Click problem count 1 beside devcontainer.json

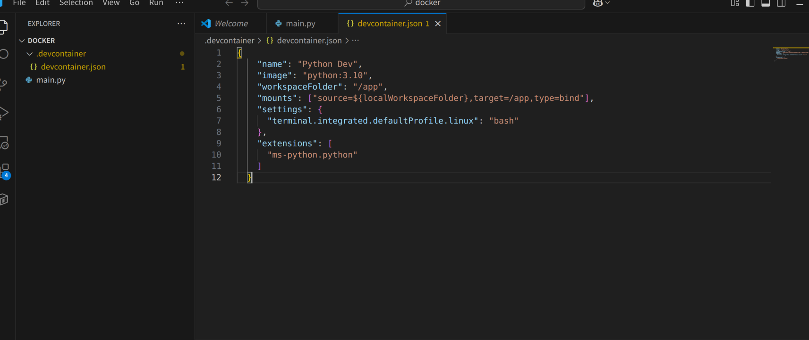coord(183,67)
